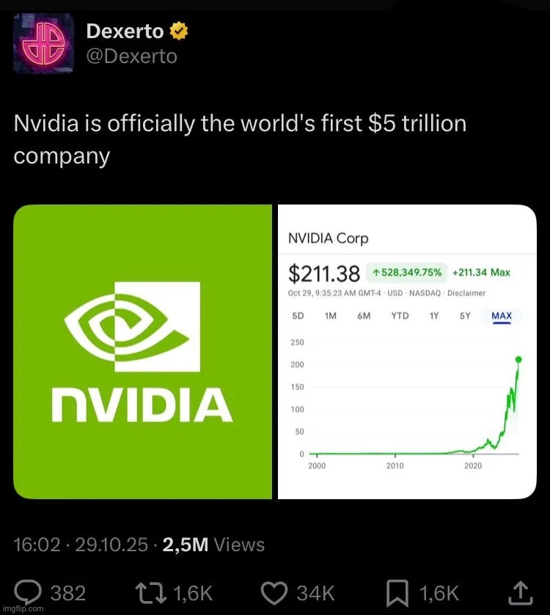This screenshot has width=550, height=615.
Task: Open the @Dexerto handle link
Action: point(132,56)
